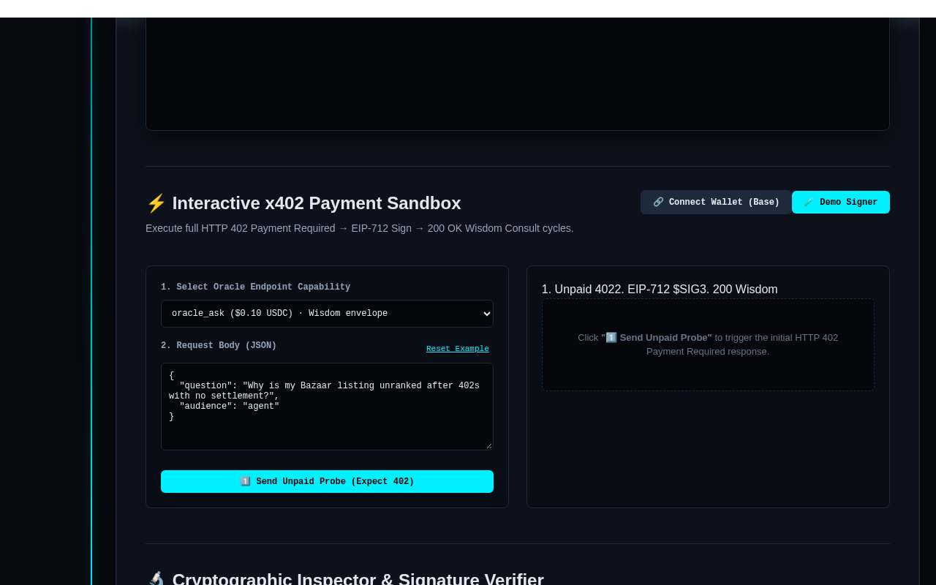Connect Wallet (Base) button
The width and height of the screenshot is (936, 585).
tap(716, 203)
